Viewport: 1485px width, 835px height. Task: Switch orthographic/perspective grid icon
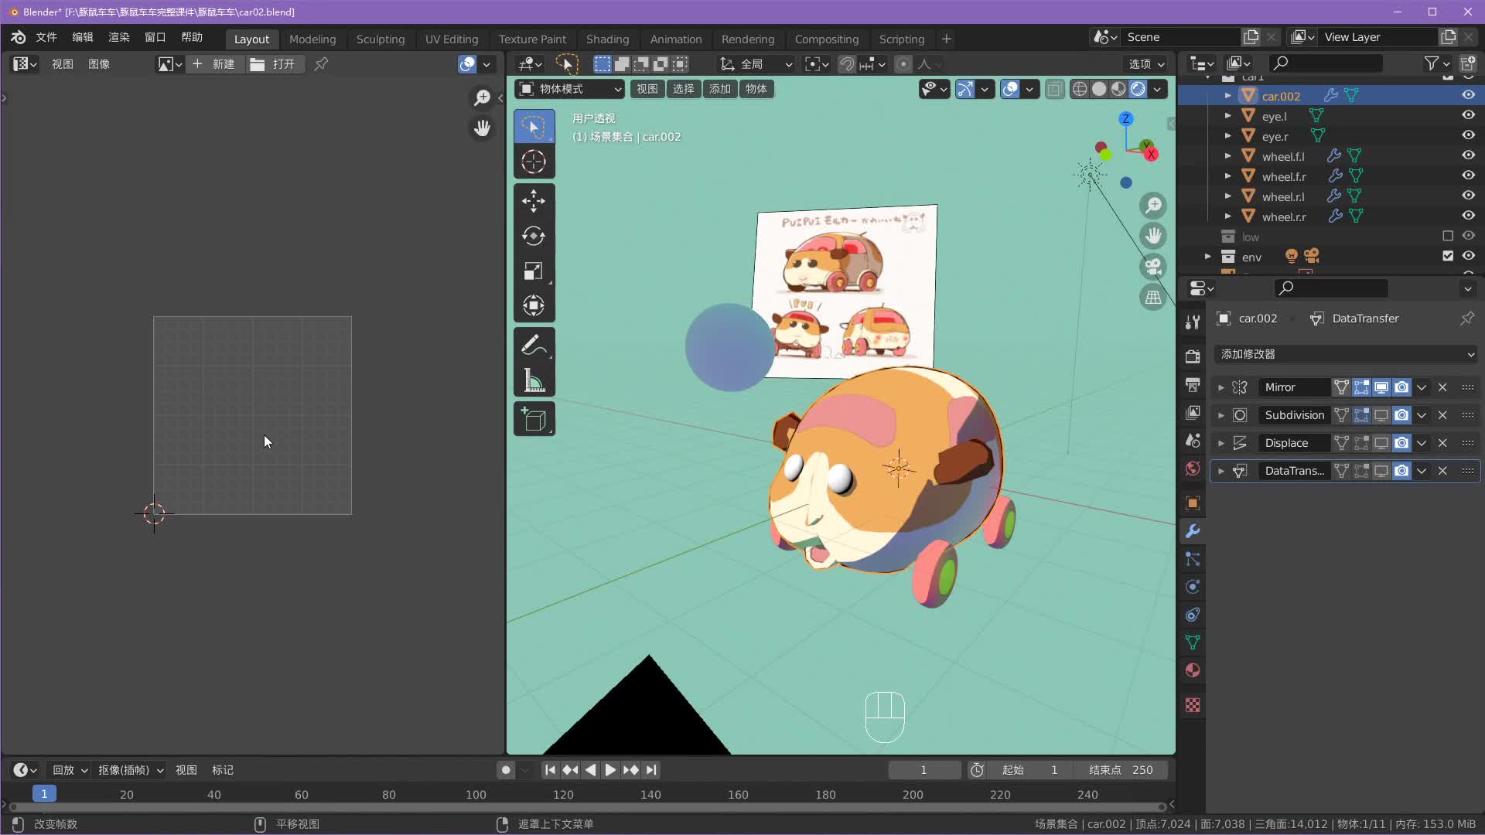1153,298
